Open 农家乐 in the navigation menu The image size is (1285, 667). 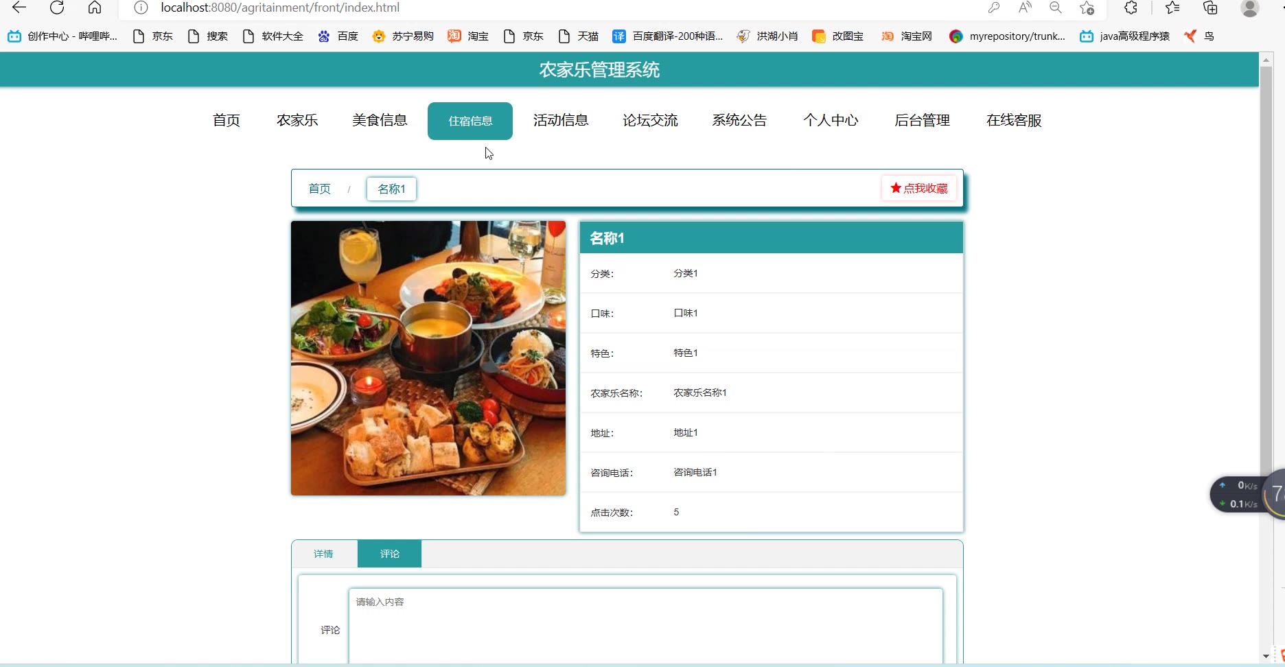point(297,121)
